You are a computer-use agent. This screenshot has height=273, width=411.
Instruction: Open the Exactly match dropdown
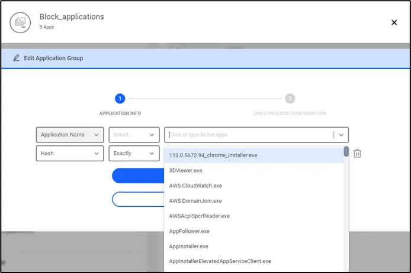134,153
